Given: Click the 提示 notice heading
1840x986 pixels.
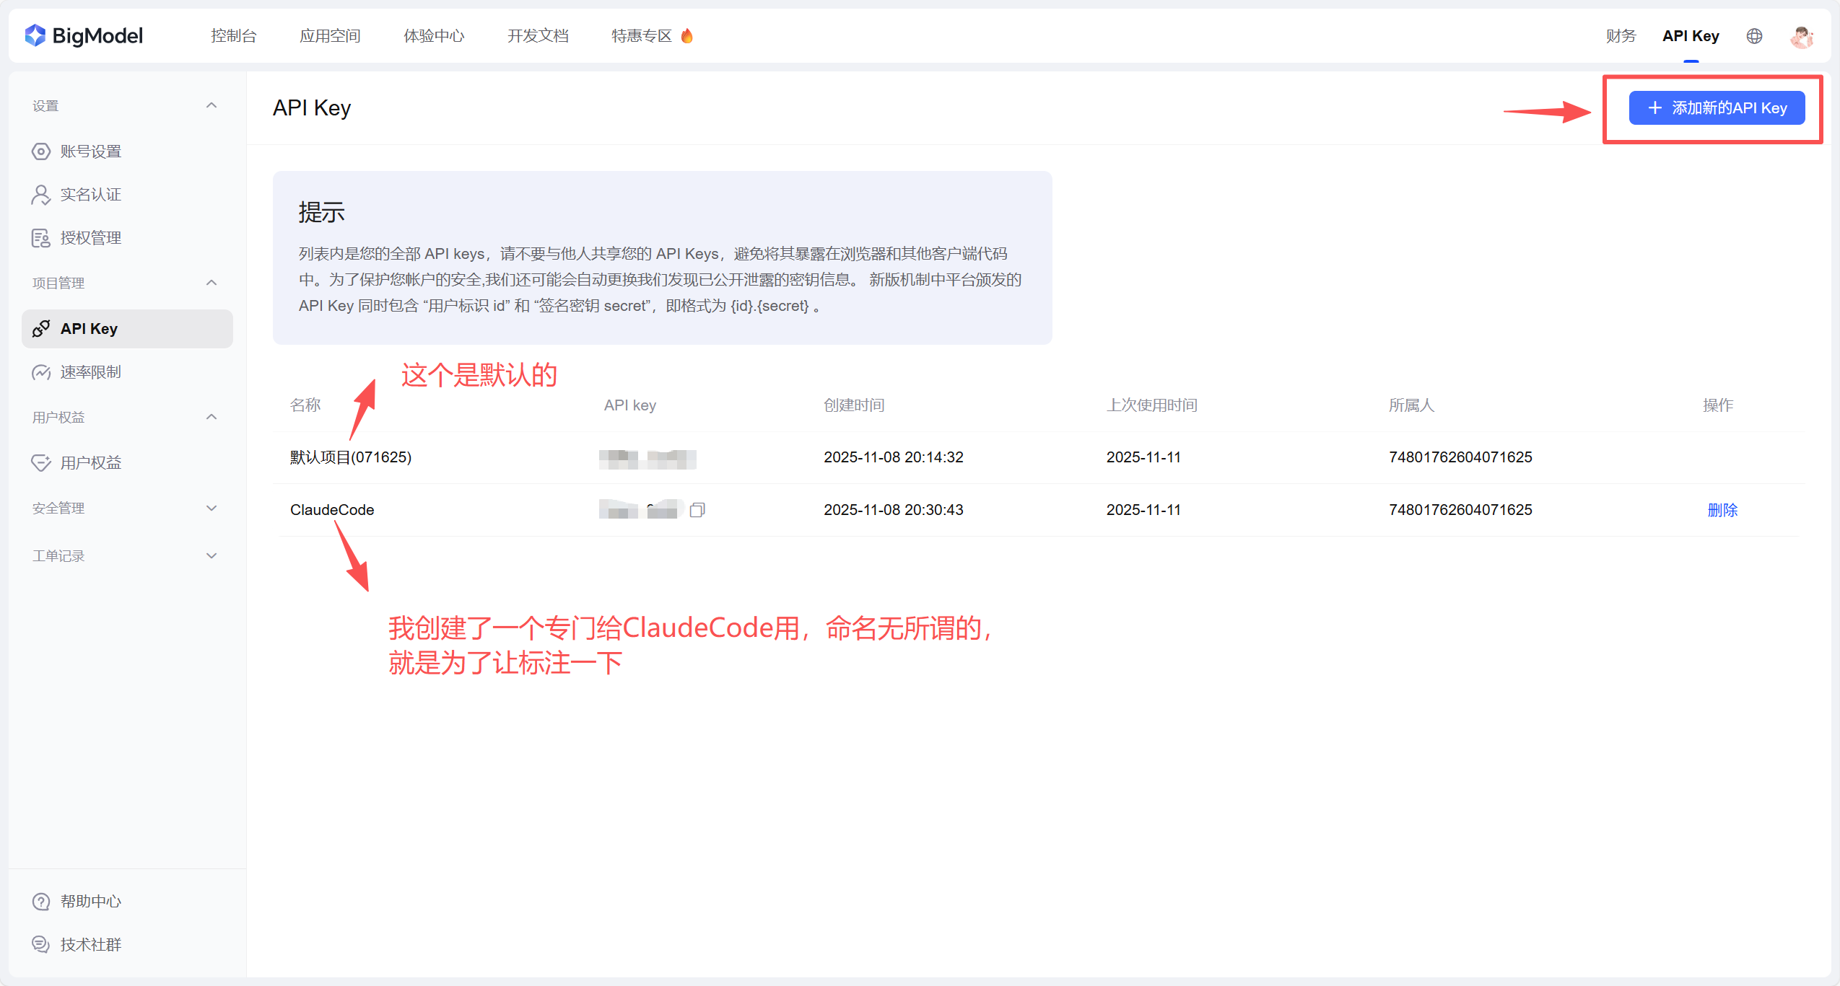Looking at the screenshot, I should 322,212.
